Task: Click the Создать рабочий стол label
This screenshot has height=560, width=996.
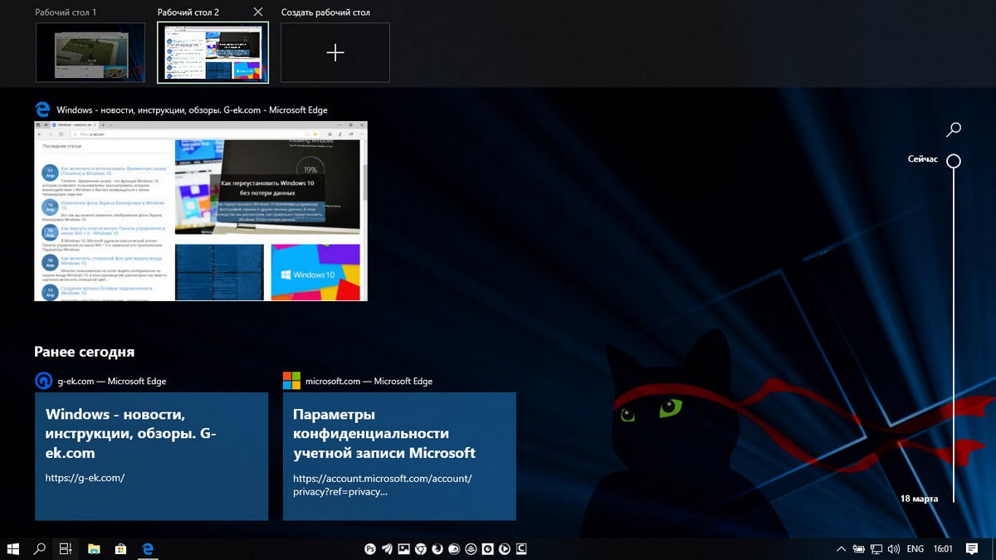Action: click(325, 12)
